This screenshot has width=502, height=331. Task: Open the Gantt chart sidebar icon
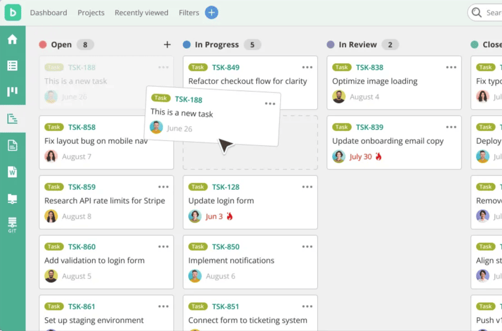tap(12, 118)
